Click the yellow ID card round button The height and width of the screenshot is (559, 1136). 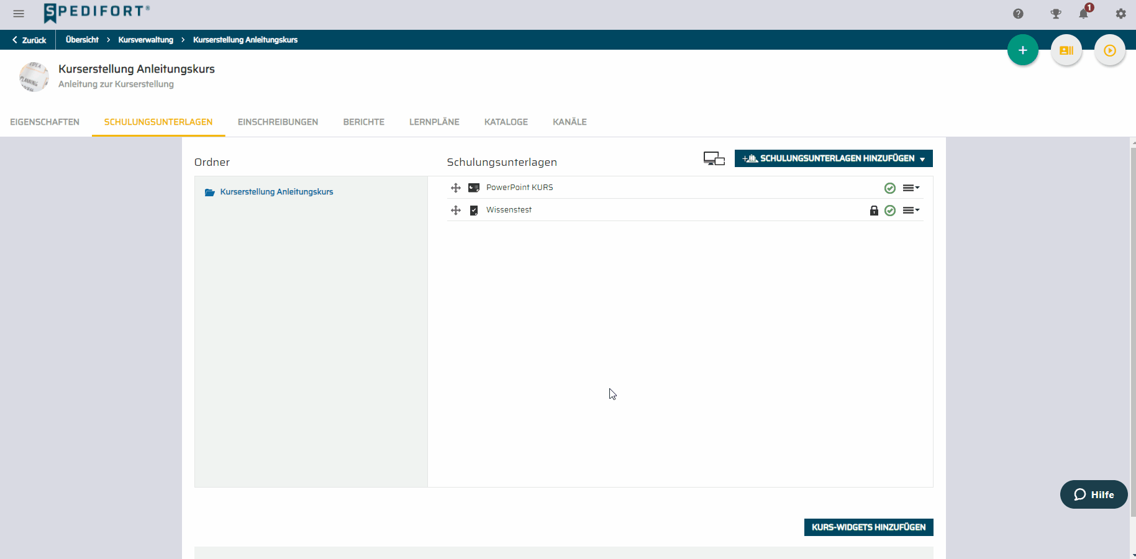tap(1066, 50)
